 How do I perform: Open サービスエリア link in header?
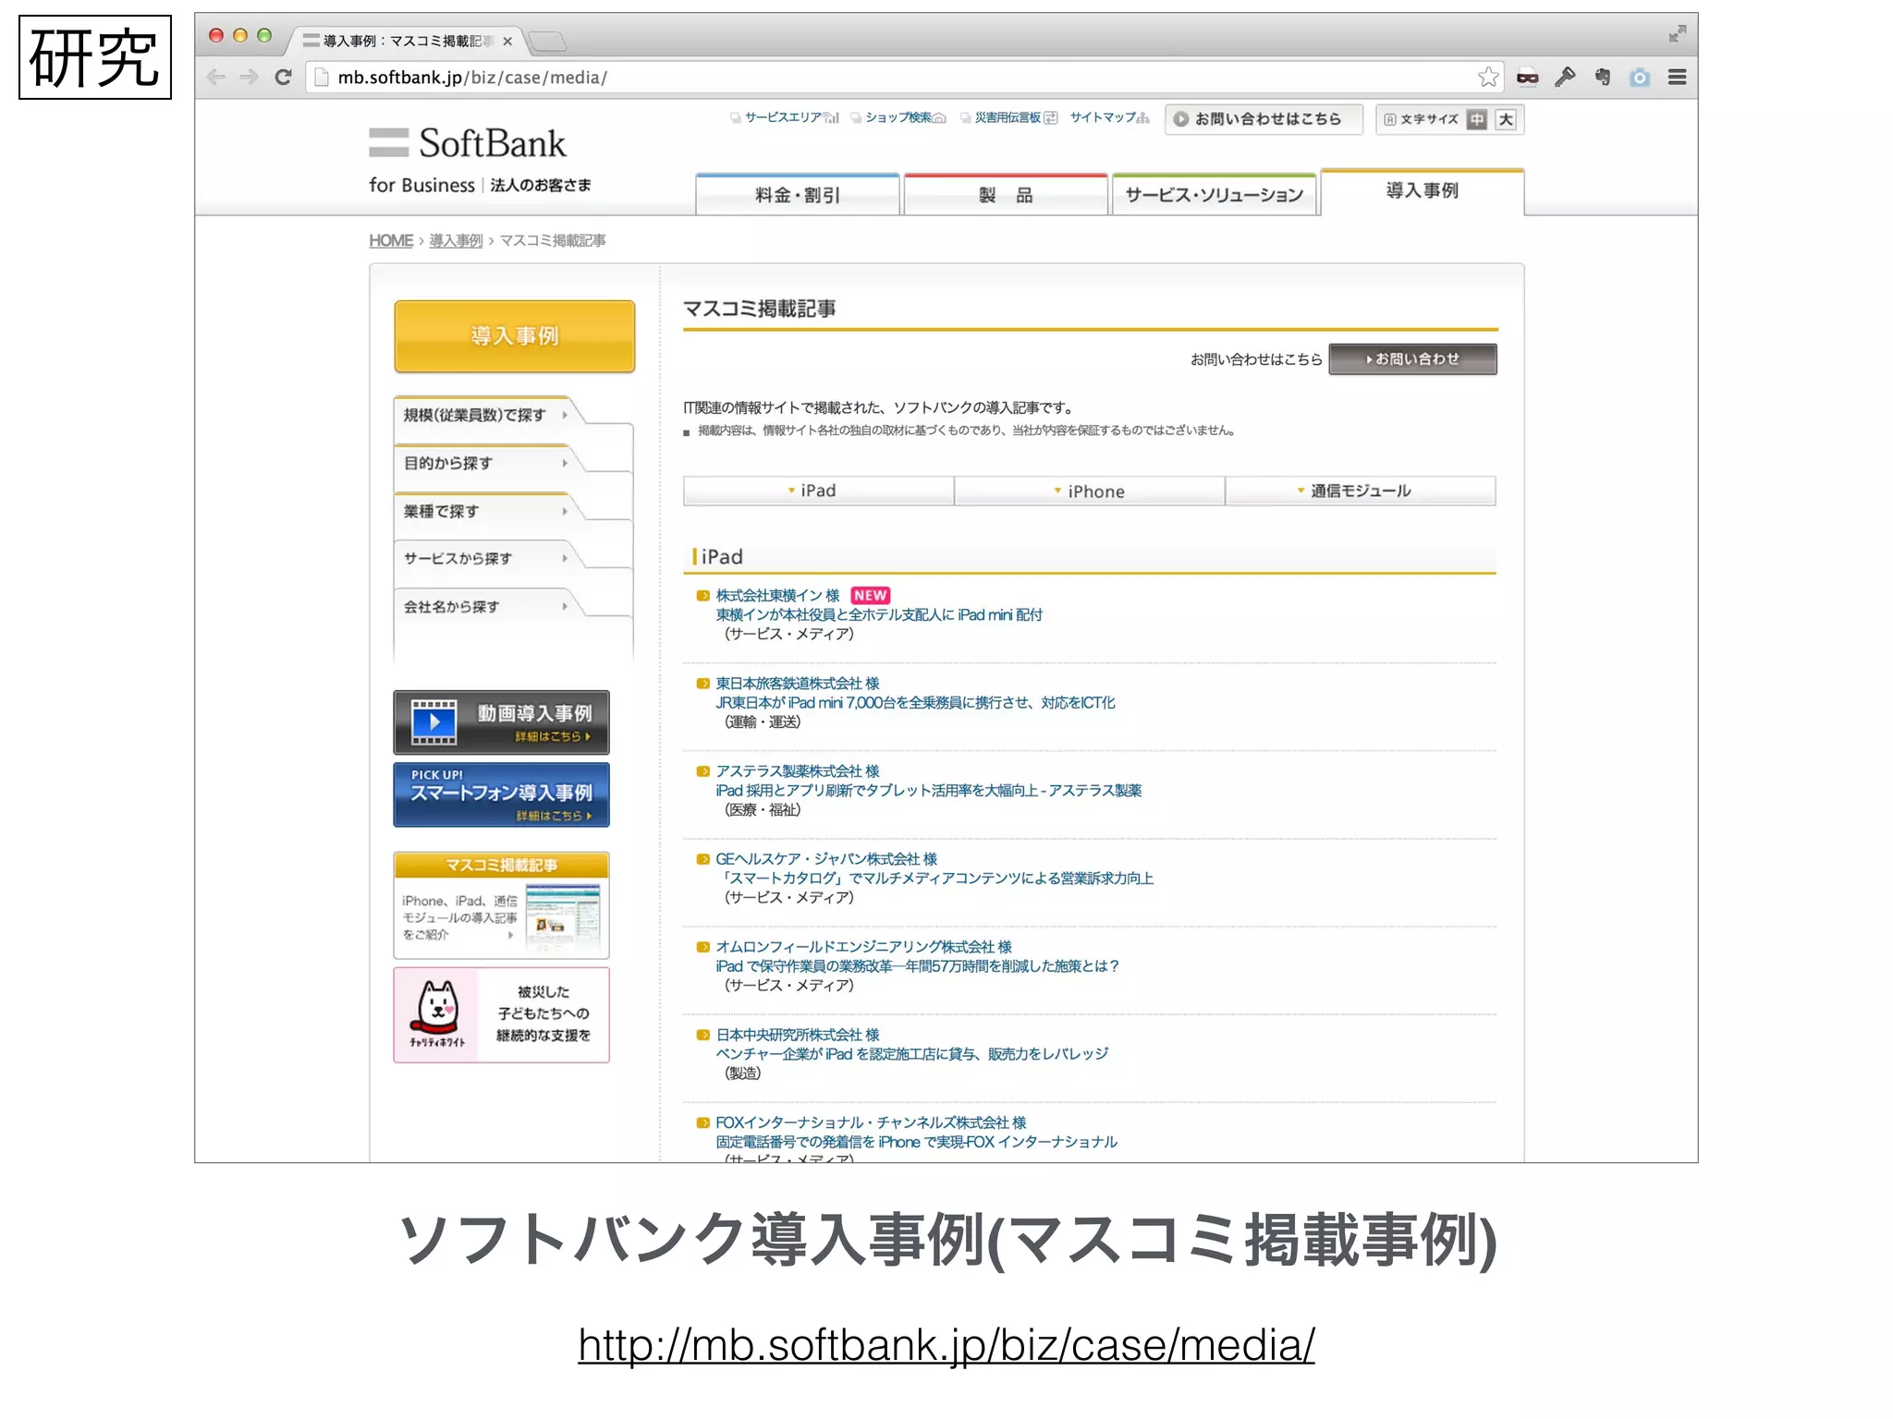point(784,117)
